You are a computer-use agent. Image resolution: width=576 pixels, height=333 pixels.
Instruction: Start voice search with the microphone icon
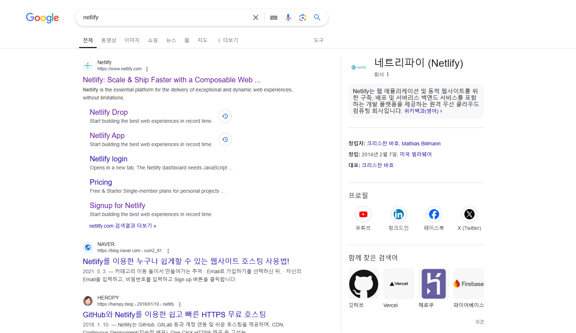coord(288,17)
